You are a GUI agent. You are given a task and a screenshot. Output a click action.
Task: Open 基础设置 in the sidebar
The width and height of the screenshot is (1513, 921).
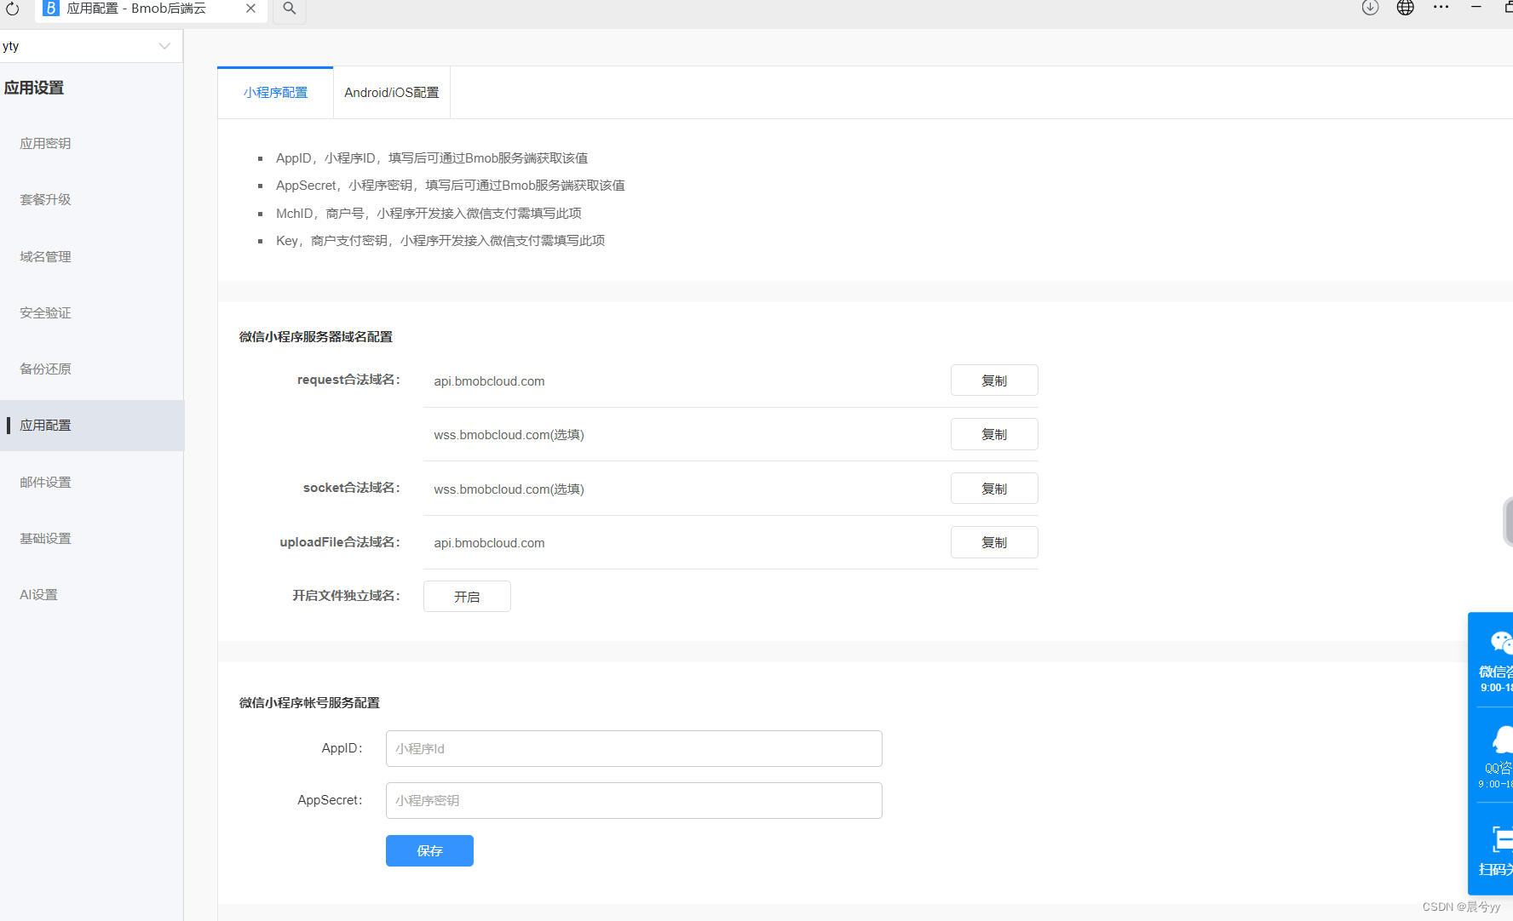pos(45,539)
